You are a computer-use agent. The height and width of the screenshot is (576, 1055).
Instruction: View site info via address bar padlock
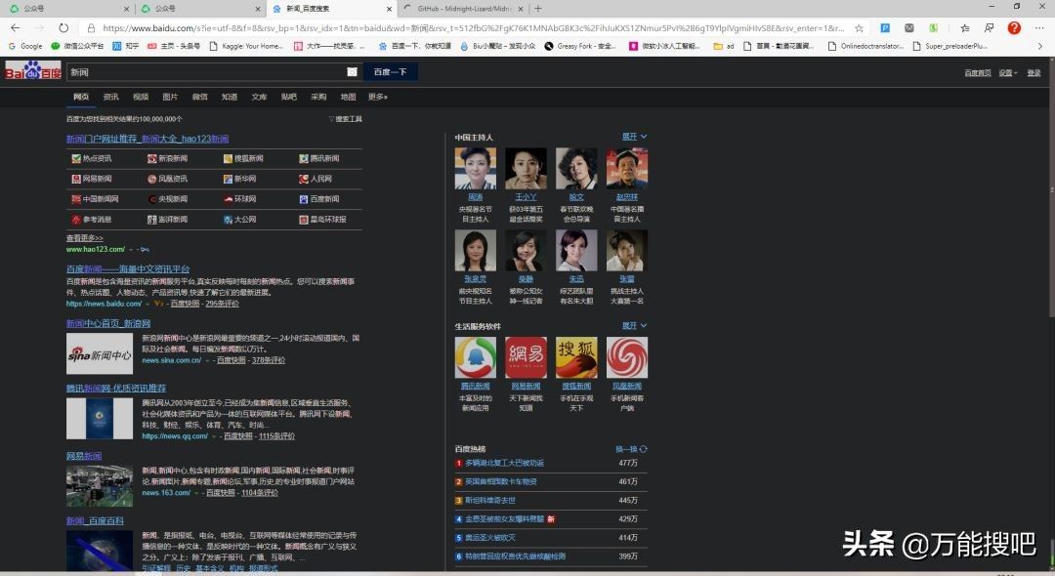coord(90,28)
